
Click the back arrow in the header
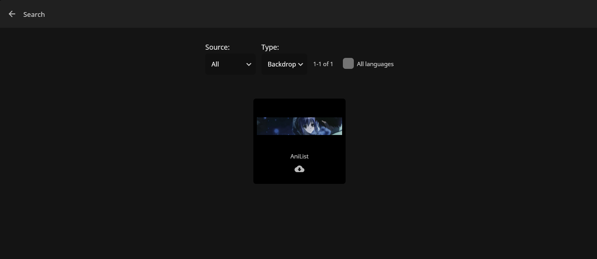point(12,14)
